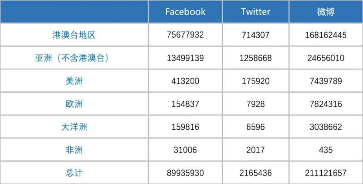Select the 亚洲（不含港澳台） row label
Viewport: 363px width, 184px height.
click(74, 58)
